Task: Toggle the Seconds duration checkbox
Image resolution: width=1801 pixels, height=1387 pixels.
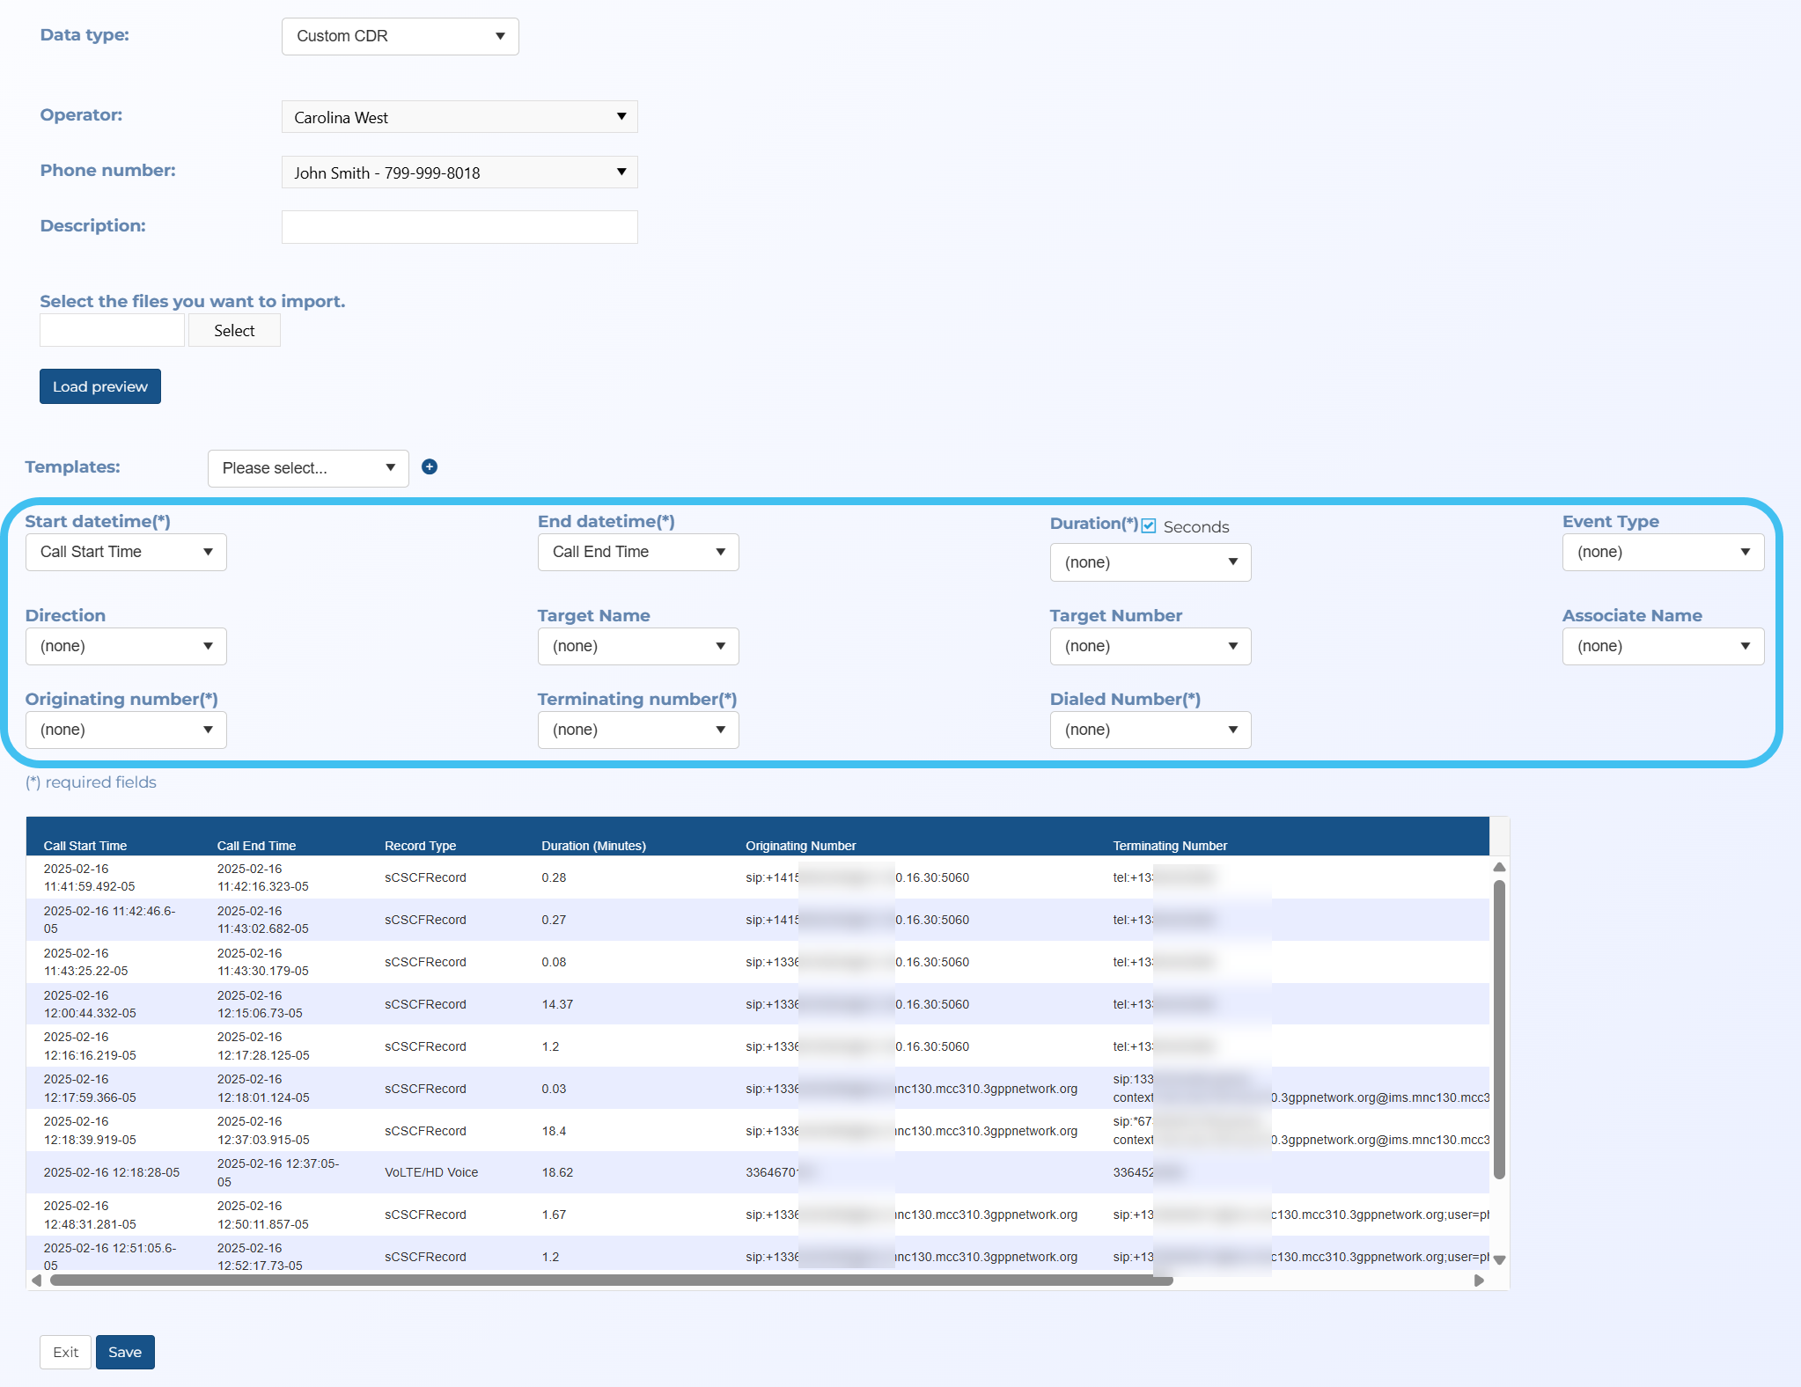Action: point(1149,526)
